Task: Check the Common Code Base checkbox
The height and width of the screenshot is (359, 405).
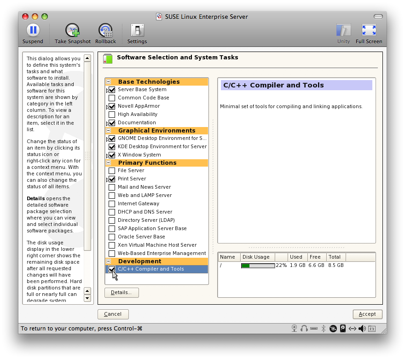Action: pyautogui.click(x=112, y=98)
